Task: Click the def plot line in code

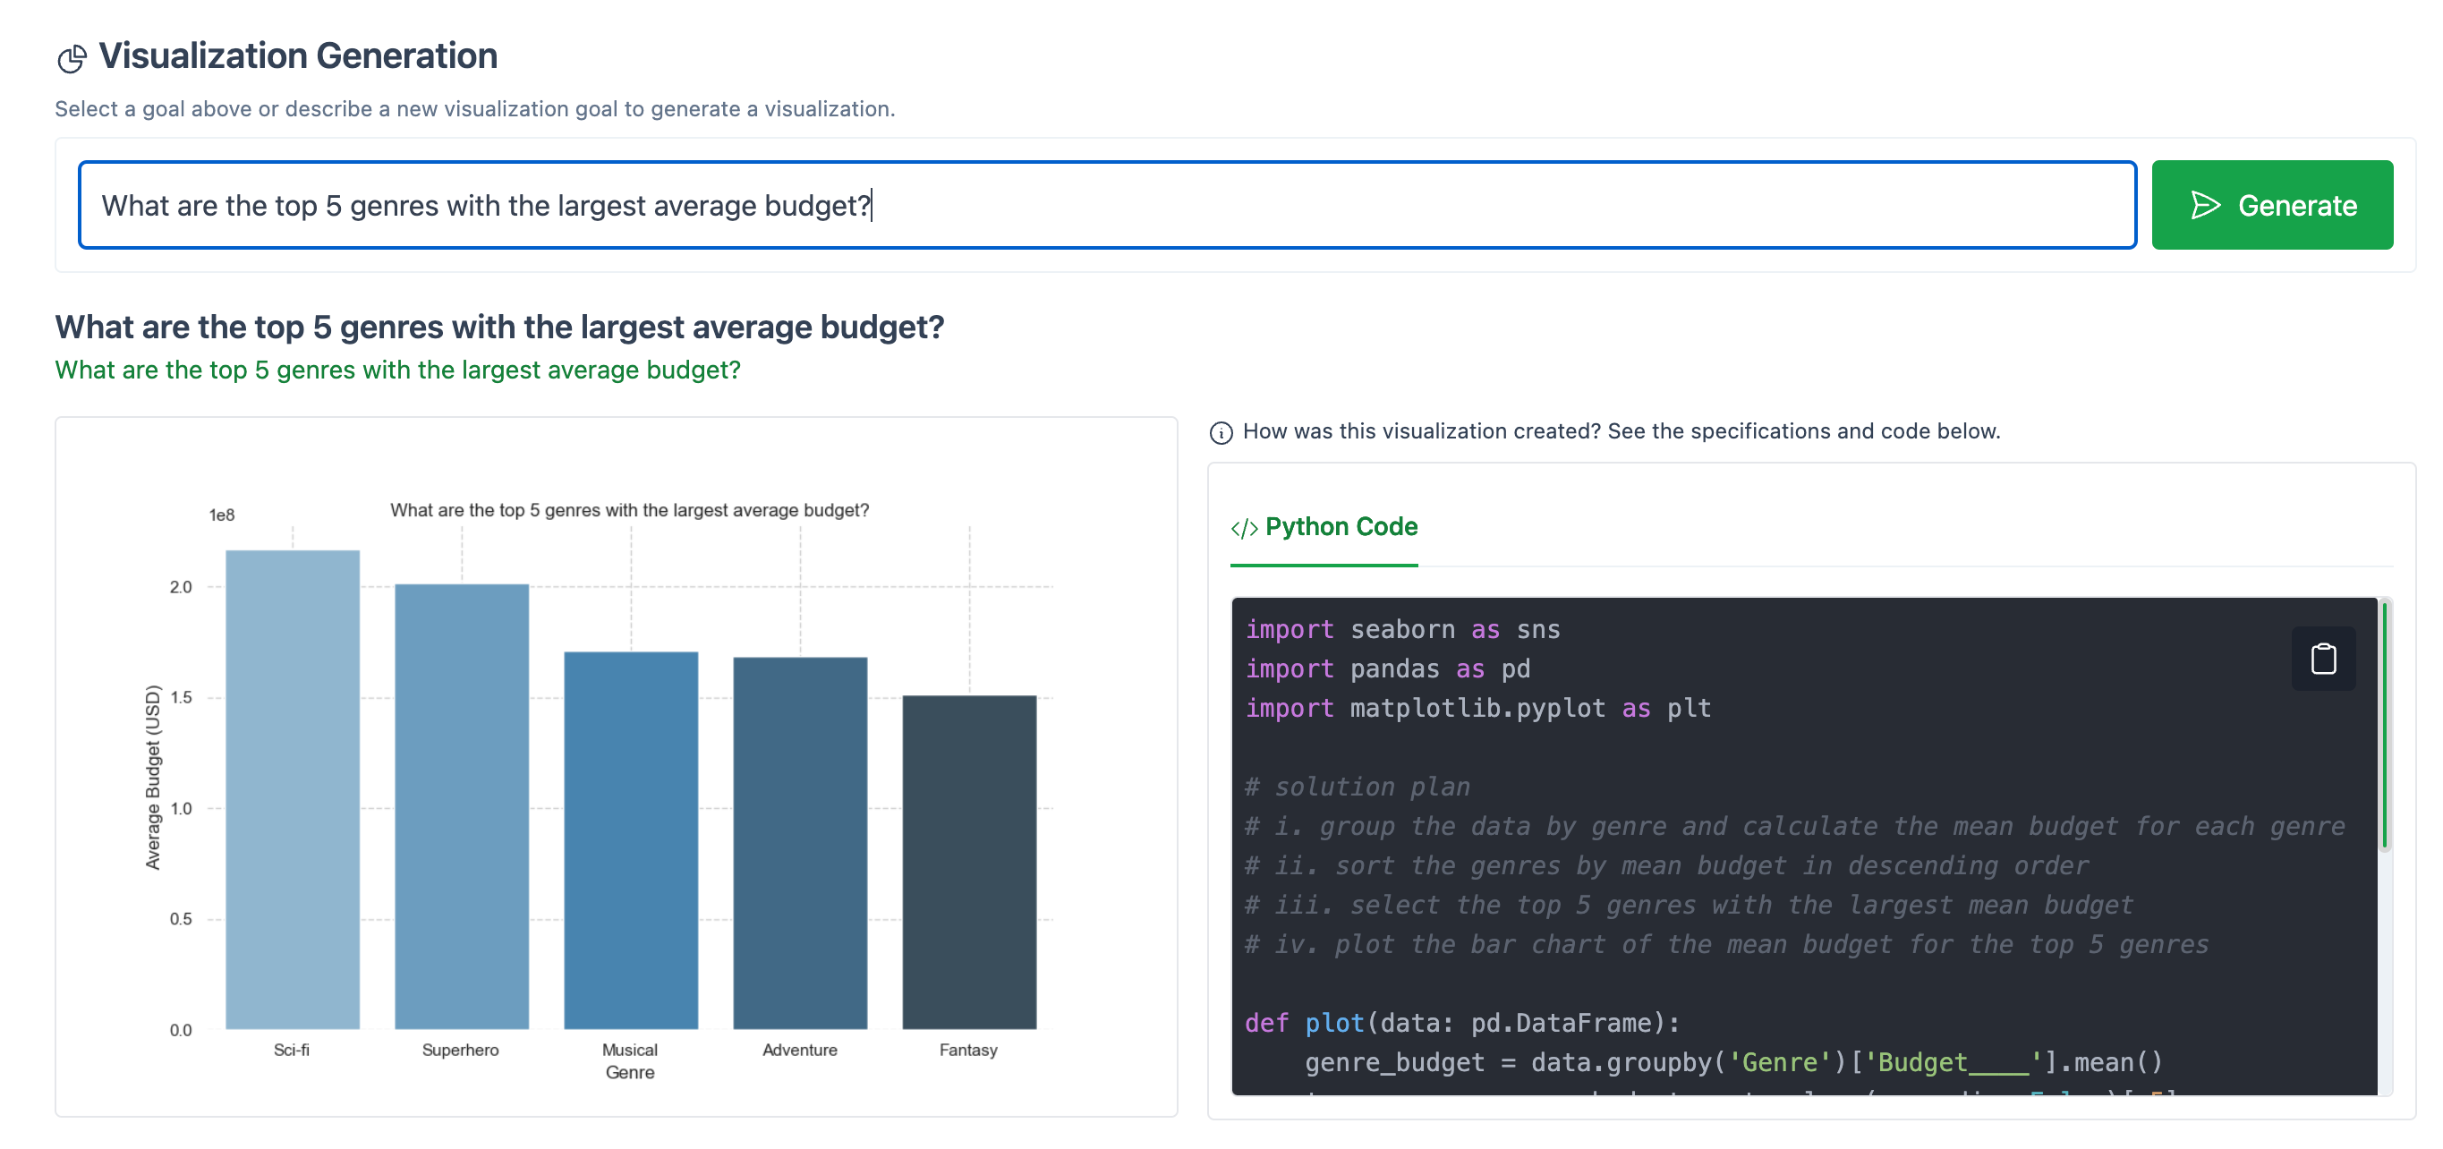Action: (1460, 1023)
